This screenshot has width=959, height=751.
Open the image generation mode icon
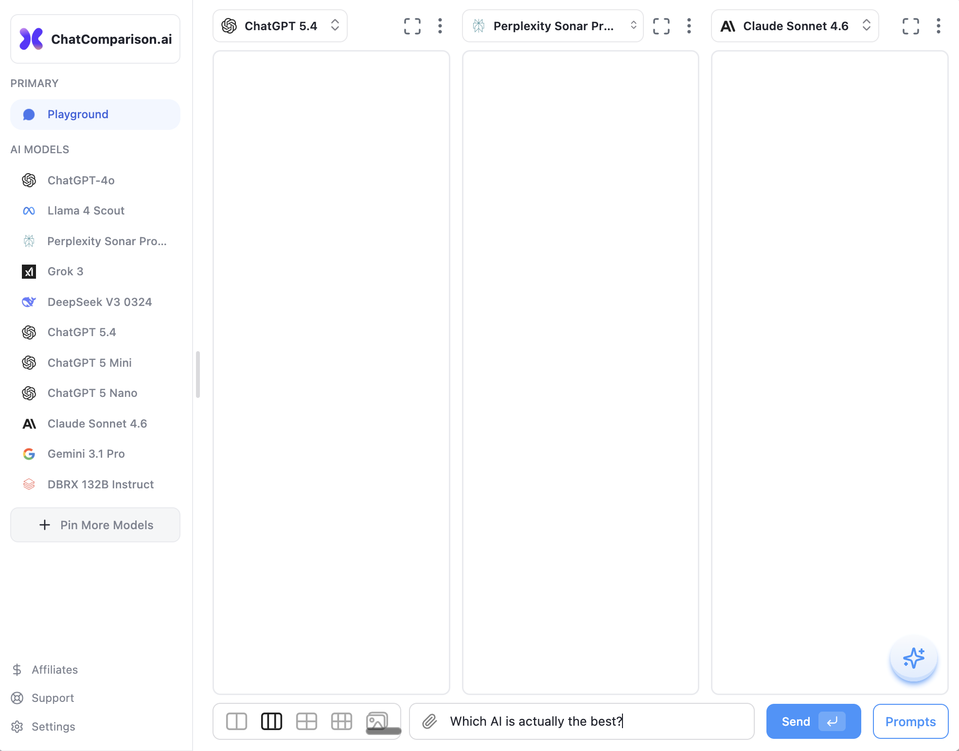377,721
